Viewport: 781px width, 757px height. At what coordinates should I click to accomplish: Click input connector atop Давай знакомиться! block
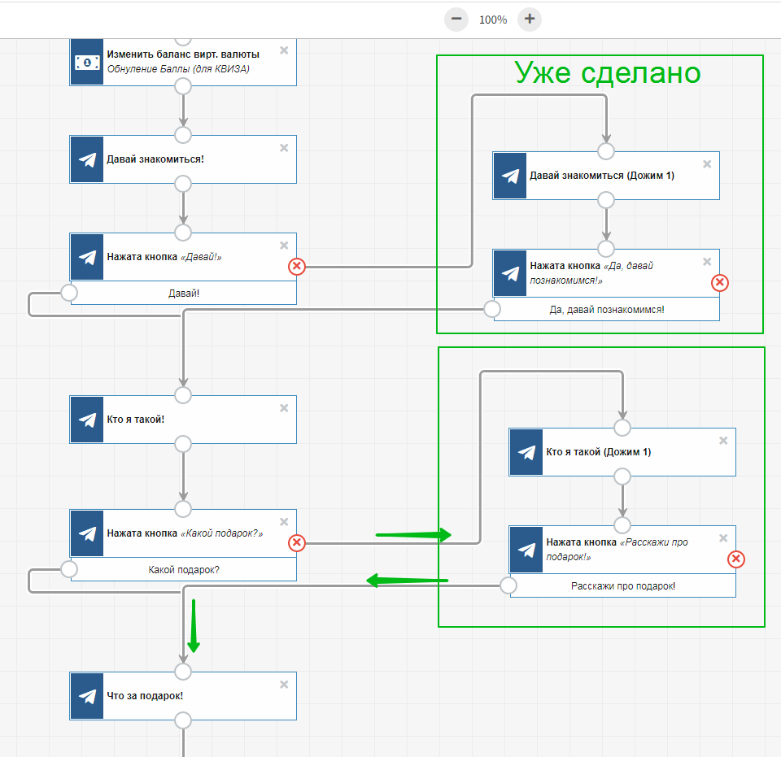point(183,135)
